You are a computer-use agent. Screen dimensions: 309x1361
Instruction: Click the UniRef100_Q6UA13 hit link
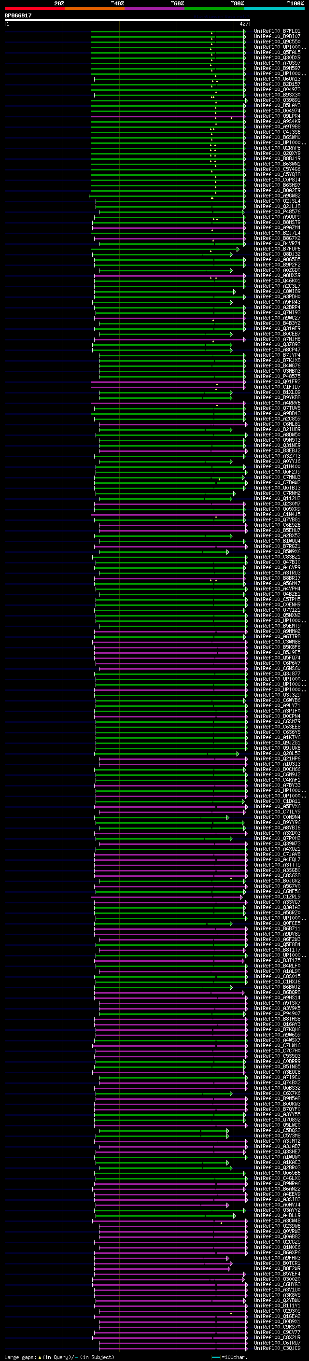277,79
